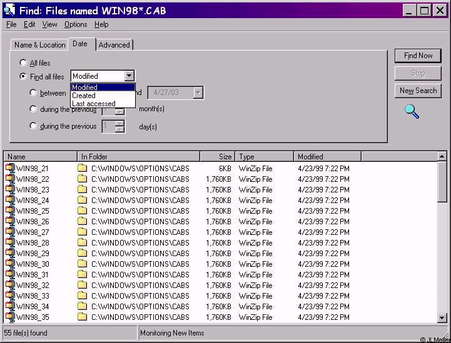Select the WIN98_31 file icon
451x343 pixels.
click(x=10, y=274)
